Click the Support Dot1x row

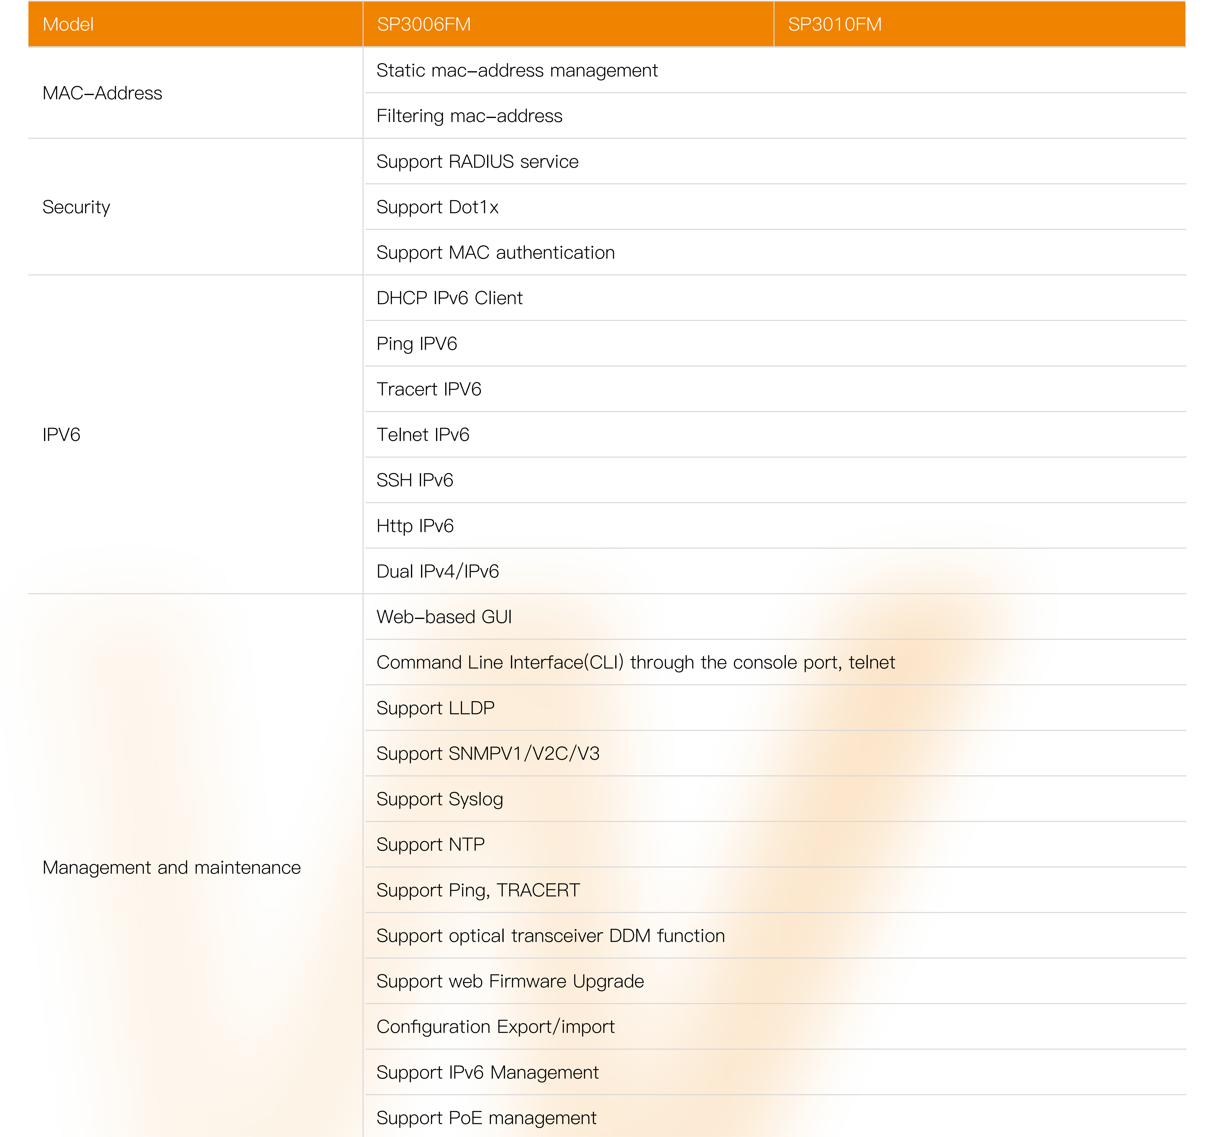coord(437,208)
